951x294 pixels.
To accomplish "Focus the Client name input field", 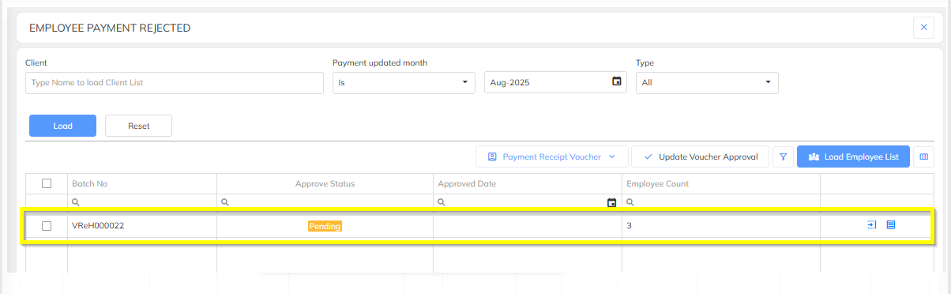I will [x=175, y=82].
